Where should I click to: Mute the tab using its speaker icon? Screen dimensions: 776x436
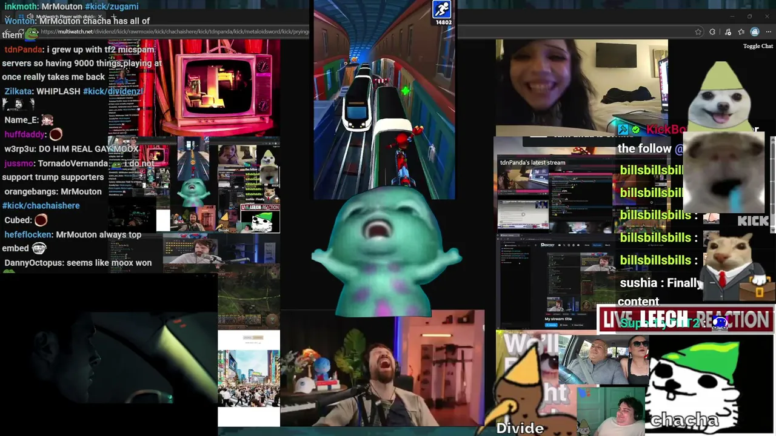[x=30, y=16]
